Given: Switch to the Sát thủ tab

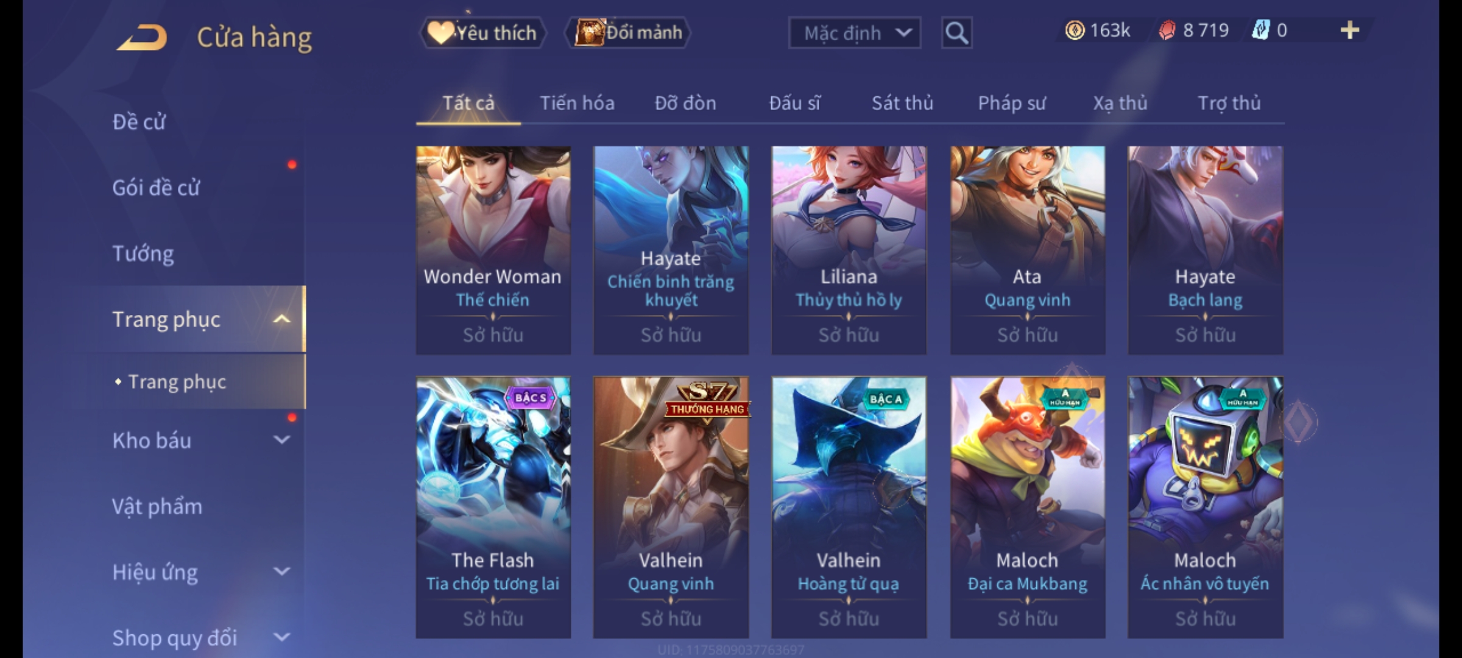Looking at the screenshot, I should [902, 103].
